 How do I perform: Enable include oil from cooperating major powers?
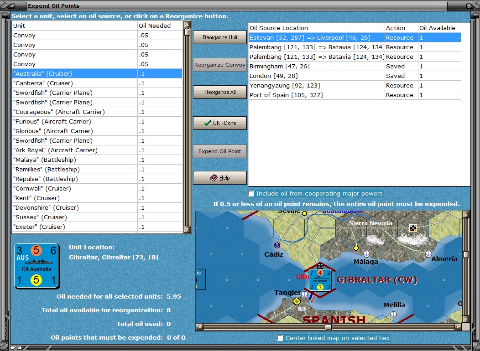(x=251, y=194)
